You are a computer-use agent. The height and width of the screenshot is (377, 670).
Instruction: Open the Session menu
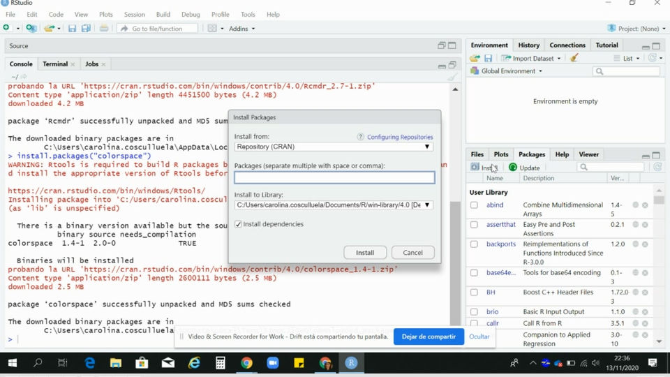coord(134,14)
